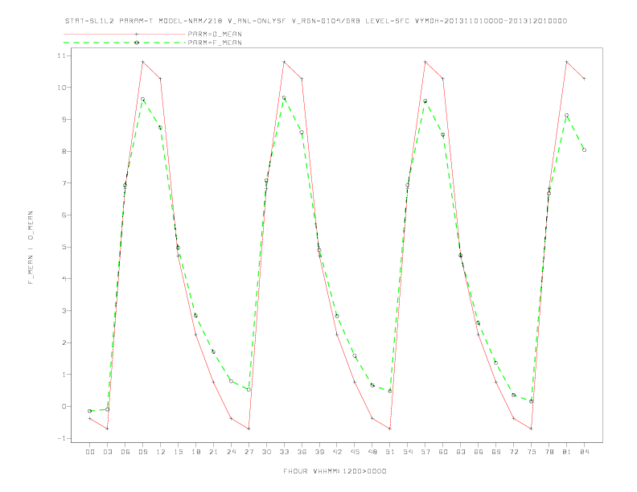
Task: Click x-axis tick label 09
Action: pos(142,452)
